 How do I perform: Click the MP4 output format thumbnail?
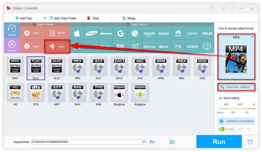click(236, 59)
